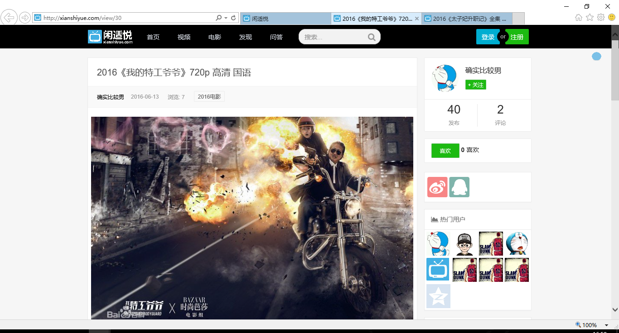
Task: Open the author's Doraemon avatar in profile card
Action: pyautogui.click(x=445, y=78)
